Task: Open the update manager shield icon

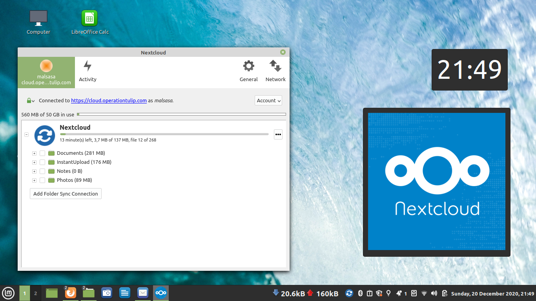Action: (x=379, y=293)
